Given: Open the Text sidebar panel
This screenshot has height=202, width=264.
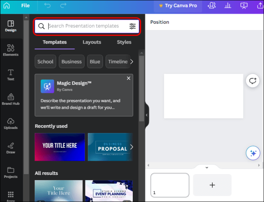Looking at the screenshot, I should (x=11, y=75).
